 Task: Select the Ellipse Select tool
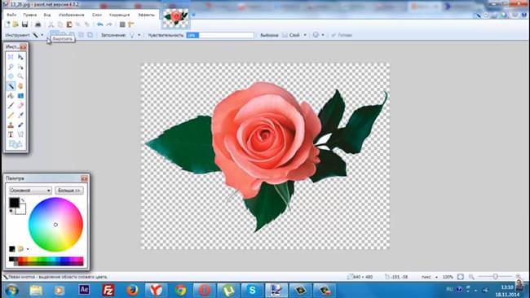tap(11, 77)
